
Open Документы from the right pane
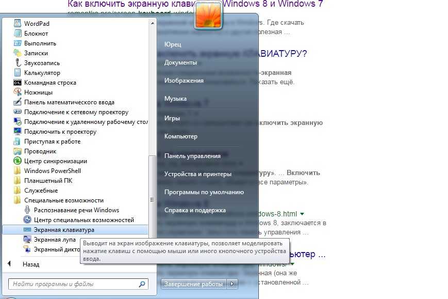pyautogui.click(x=180, y=62)
